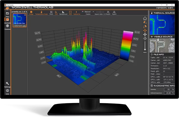Switch to the Analysis section

(x=7, y=21)
